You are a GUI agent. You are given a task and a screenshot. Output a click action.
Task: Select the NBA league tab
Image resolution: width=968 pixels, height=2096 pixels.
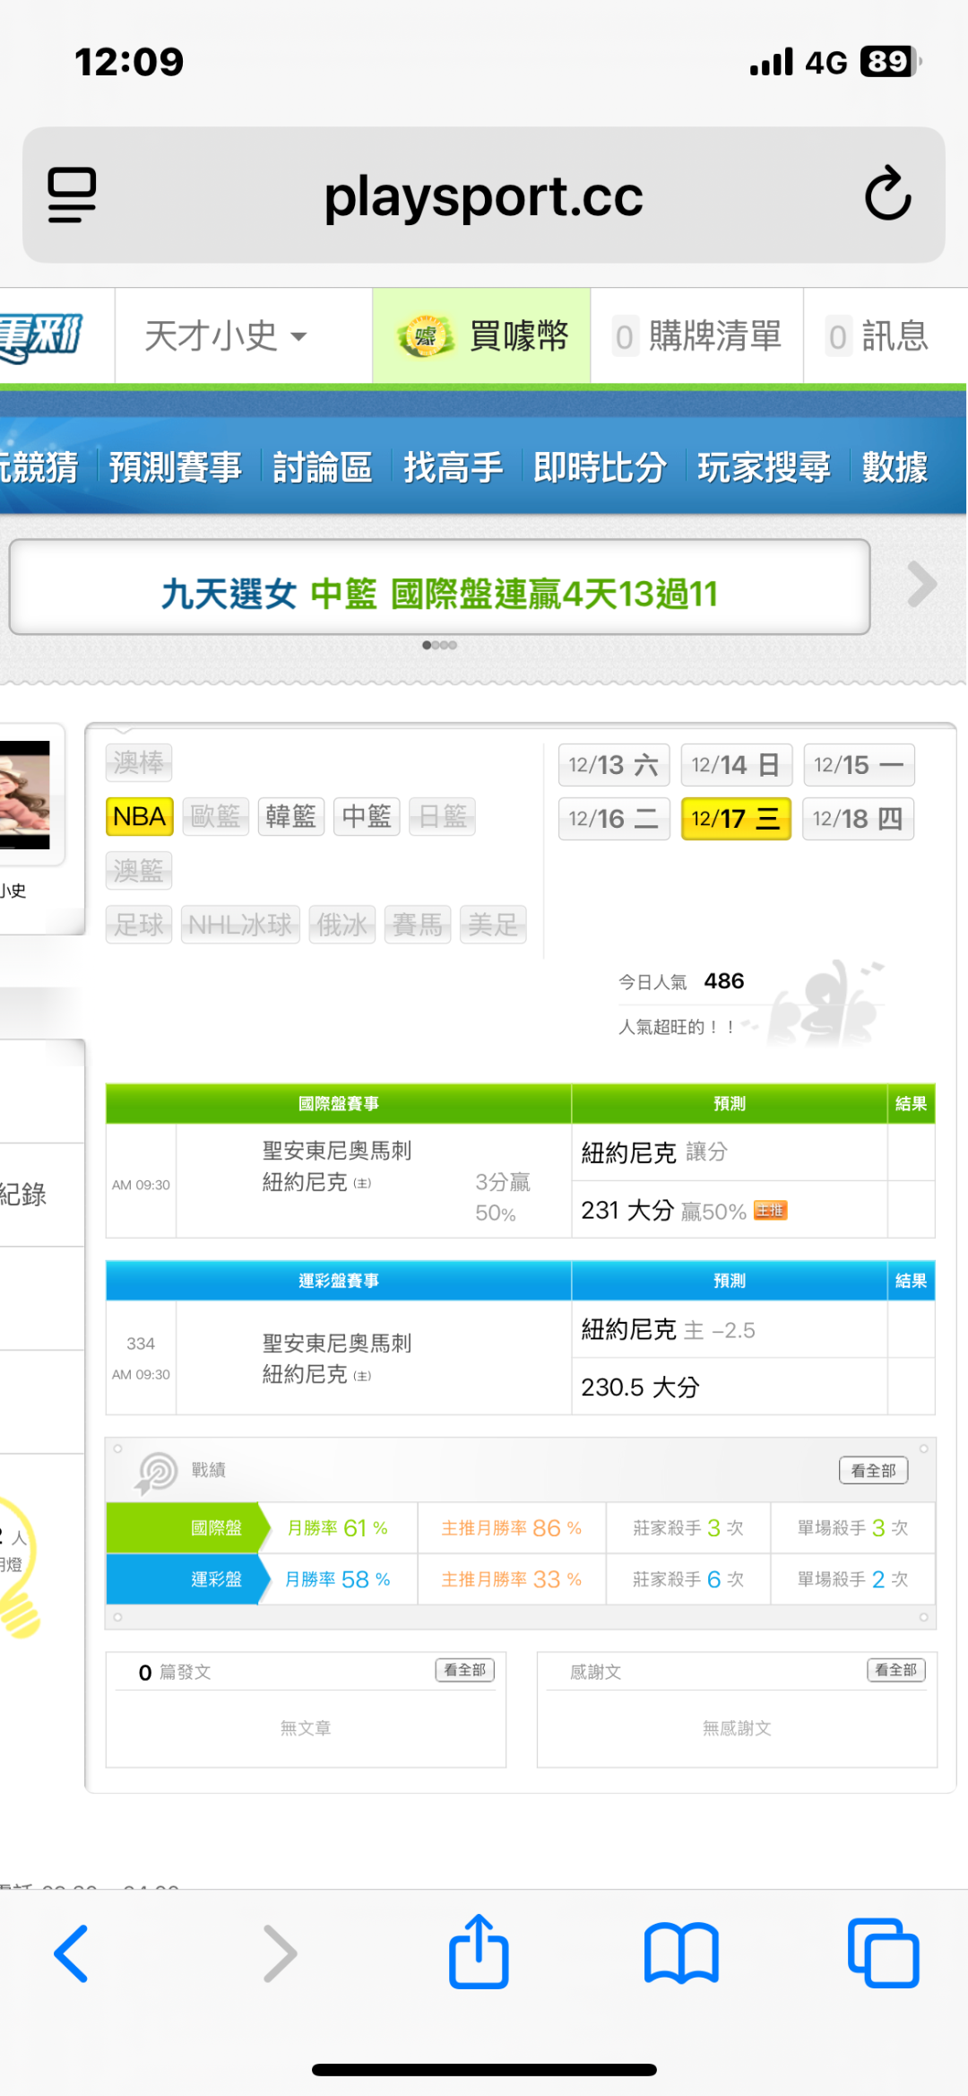coord(139,817)
